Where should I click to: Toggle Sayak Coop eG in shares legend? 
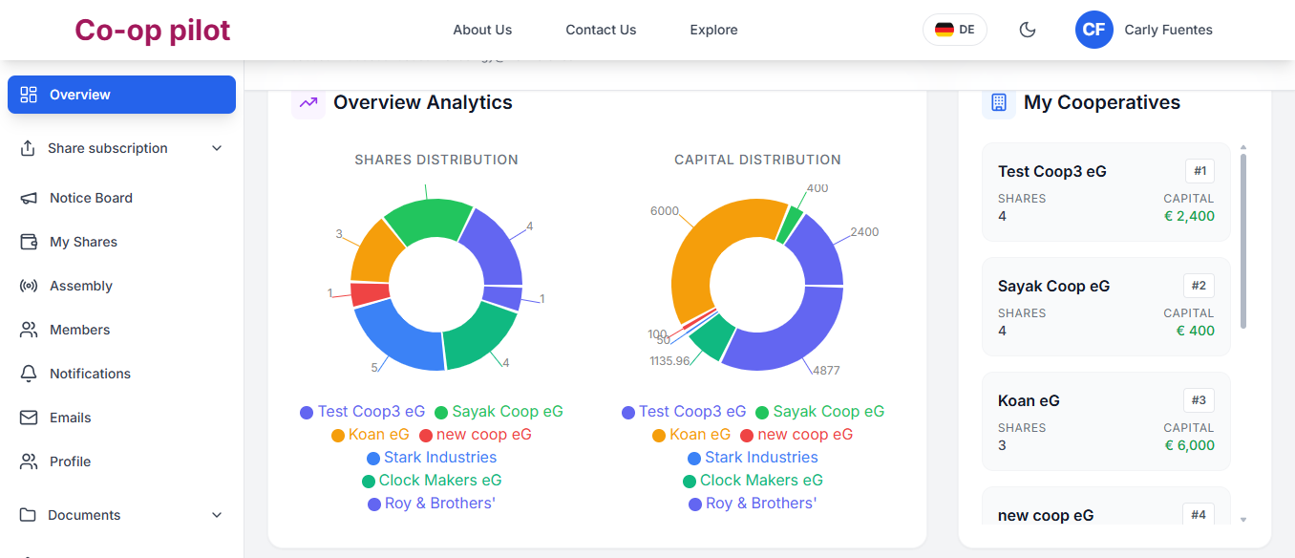click(x=499, y=412)
